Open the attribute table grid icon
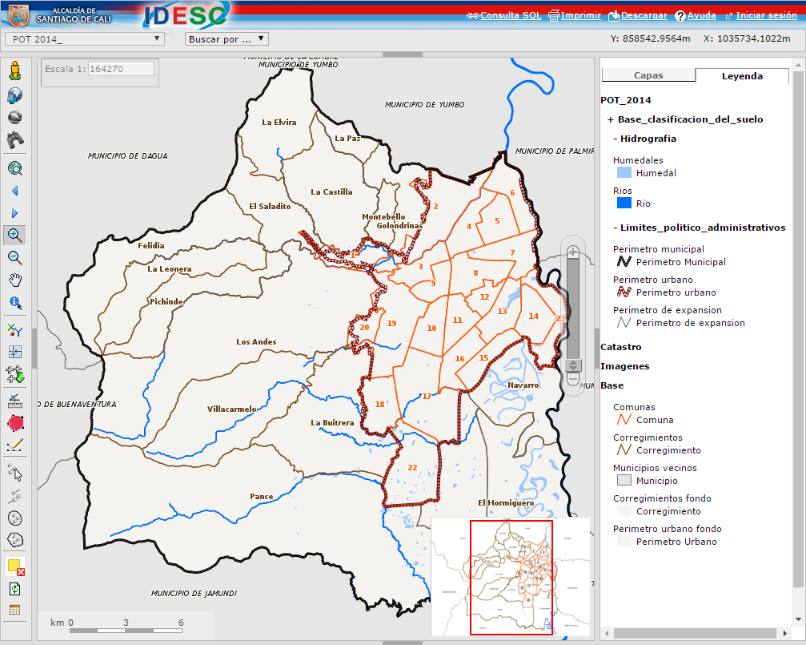This screenshot has width=806, height=645. click(14, 610)
